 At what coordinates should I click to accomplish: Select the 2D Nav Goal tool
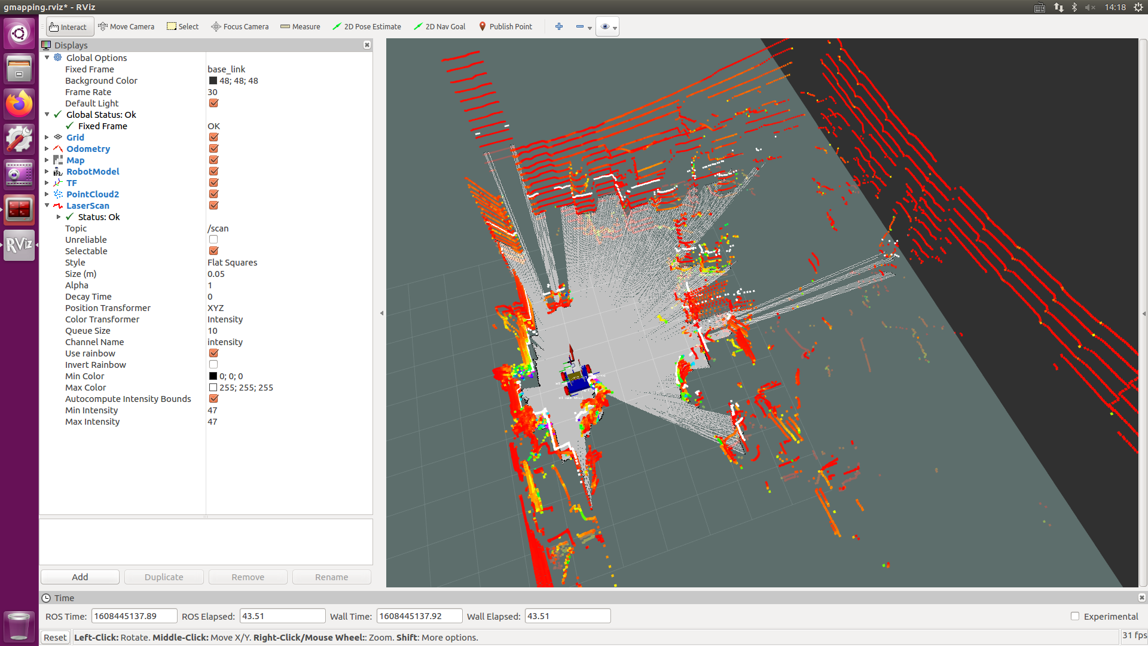click(439, 26)
